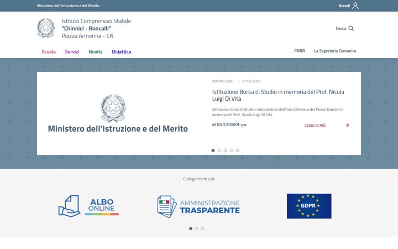This screenshot has width=398, height=249.
Task: Click Ministero dell'Istruzione e del Merito top link
Action: coord(68,6)
